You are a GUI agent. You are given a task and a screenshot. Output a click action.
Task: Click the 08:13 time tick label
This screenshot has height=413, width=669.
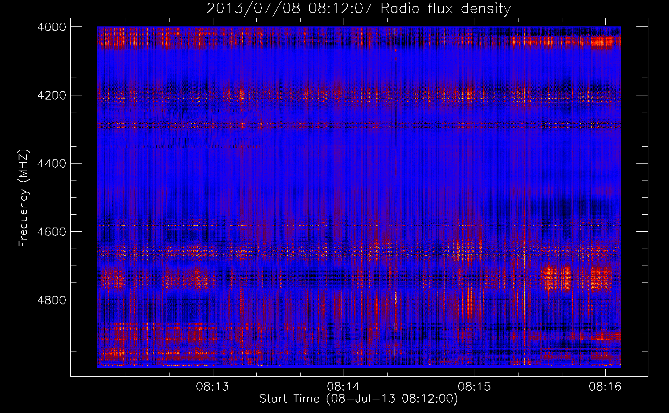(x=213, y=387)
